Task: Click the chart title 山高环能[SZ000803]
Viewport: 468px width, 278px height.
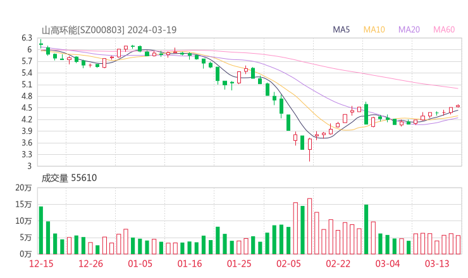Action: [83, 30]
